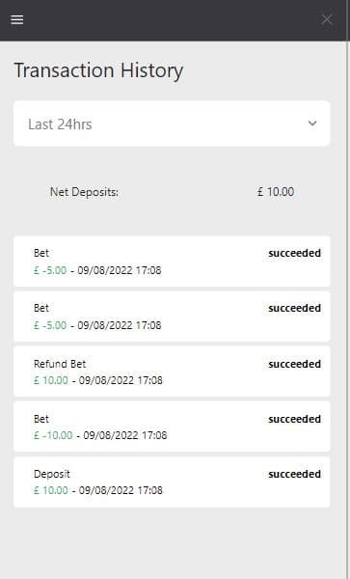This screenshot has height=579, width=350.
Task: Click the Net Deposits label
Action: point(84,192)
